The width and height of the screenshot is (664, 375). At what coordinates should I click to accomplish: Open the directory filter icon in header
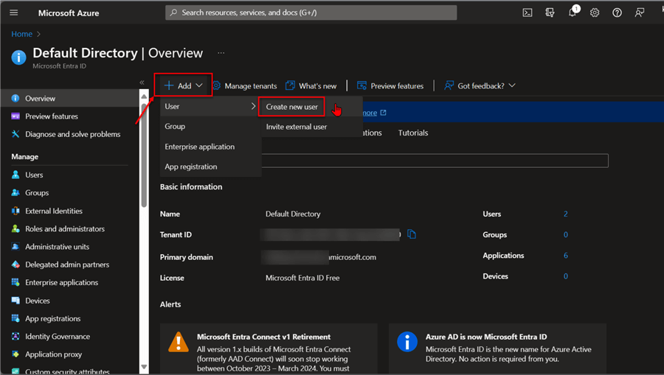pos(550,13)
